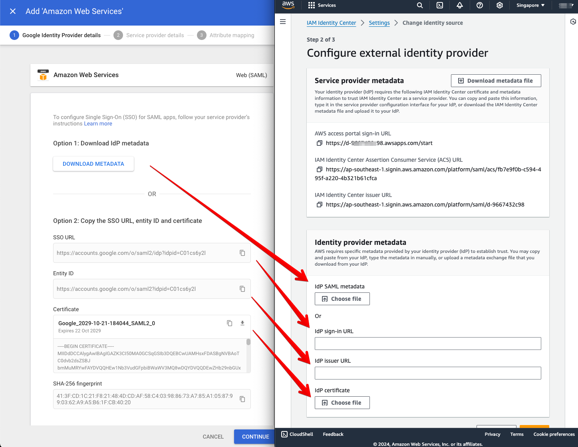This screenshot has height=447, width=578.
Task: Copy the AWS access portal sign-in URL
Action: pos(319,143)
